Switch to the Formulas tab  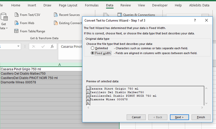click(92, 5)
